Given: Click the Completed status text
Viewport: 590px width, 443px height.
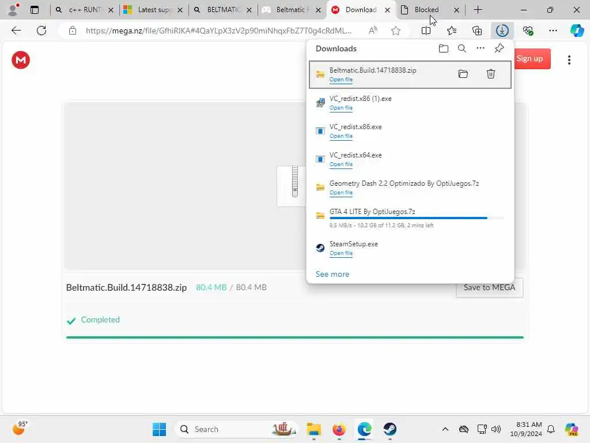Looking at the screenshot, I should click(100, 320).
